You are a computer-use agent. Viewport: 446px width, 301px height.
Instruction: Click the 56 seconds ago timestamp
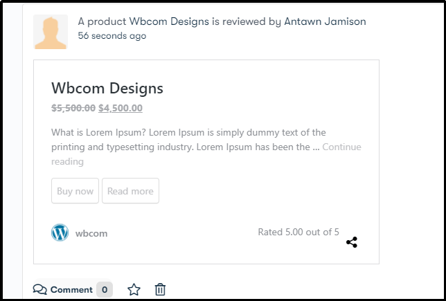pyautogui.click(x=112, y=36)
